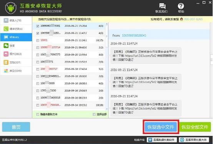Screen dimensions: 213x144
Task: Click the QQ customer service avatar icon
Action: click(x=181, y=19)
